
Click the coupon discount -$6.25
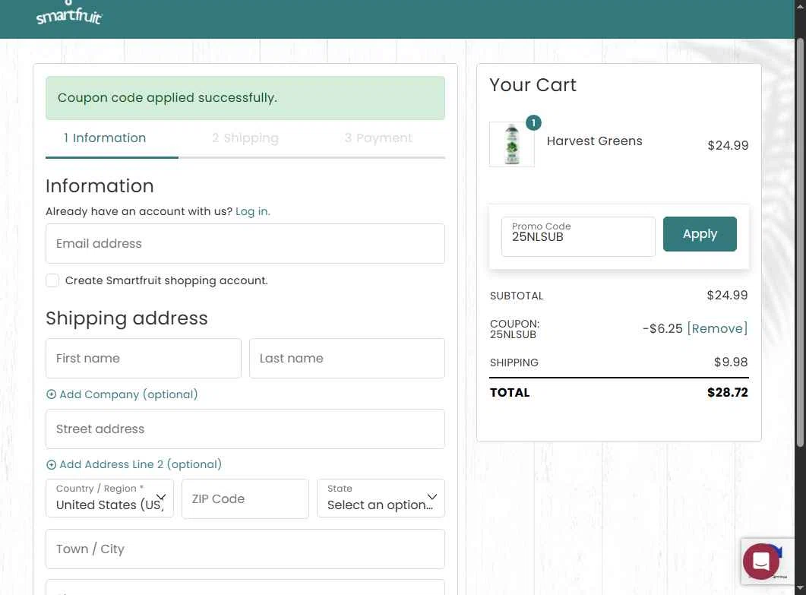tap(662, 328)
